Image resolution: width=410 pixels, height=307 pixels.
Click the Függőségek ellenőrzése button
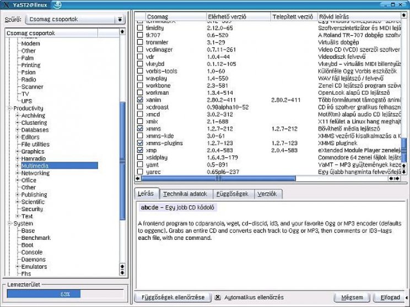tap(173, 297)
